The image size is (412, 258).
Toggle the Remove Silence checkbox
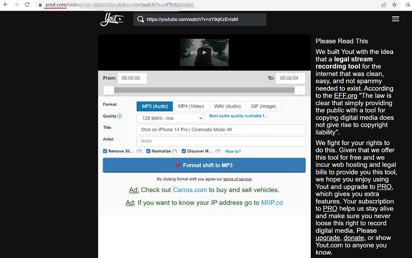(x=105, y=151)
